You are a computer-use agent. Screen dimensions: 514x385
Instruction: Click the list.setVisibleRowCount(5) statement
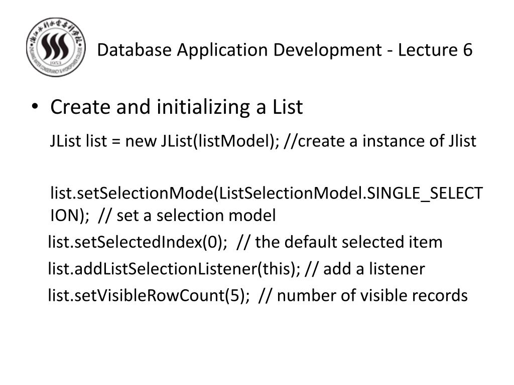[149, 296]
